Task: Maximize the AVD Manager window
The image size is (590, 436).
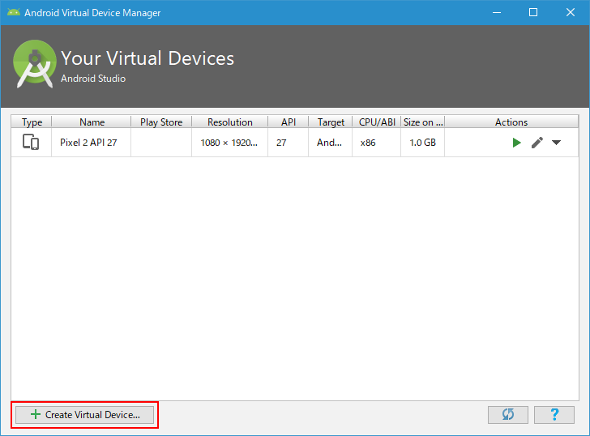Action: coord(533,12)
